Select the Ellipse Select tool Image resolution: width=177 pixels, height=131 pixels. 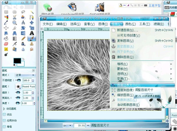[14, 12]
